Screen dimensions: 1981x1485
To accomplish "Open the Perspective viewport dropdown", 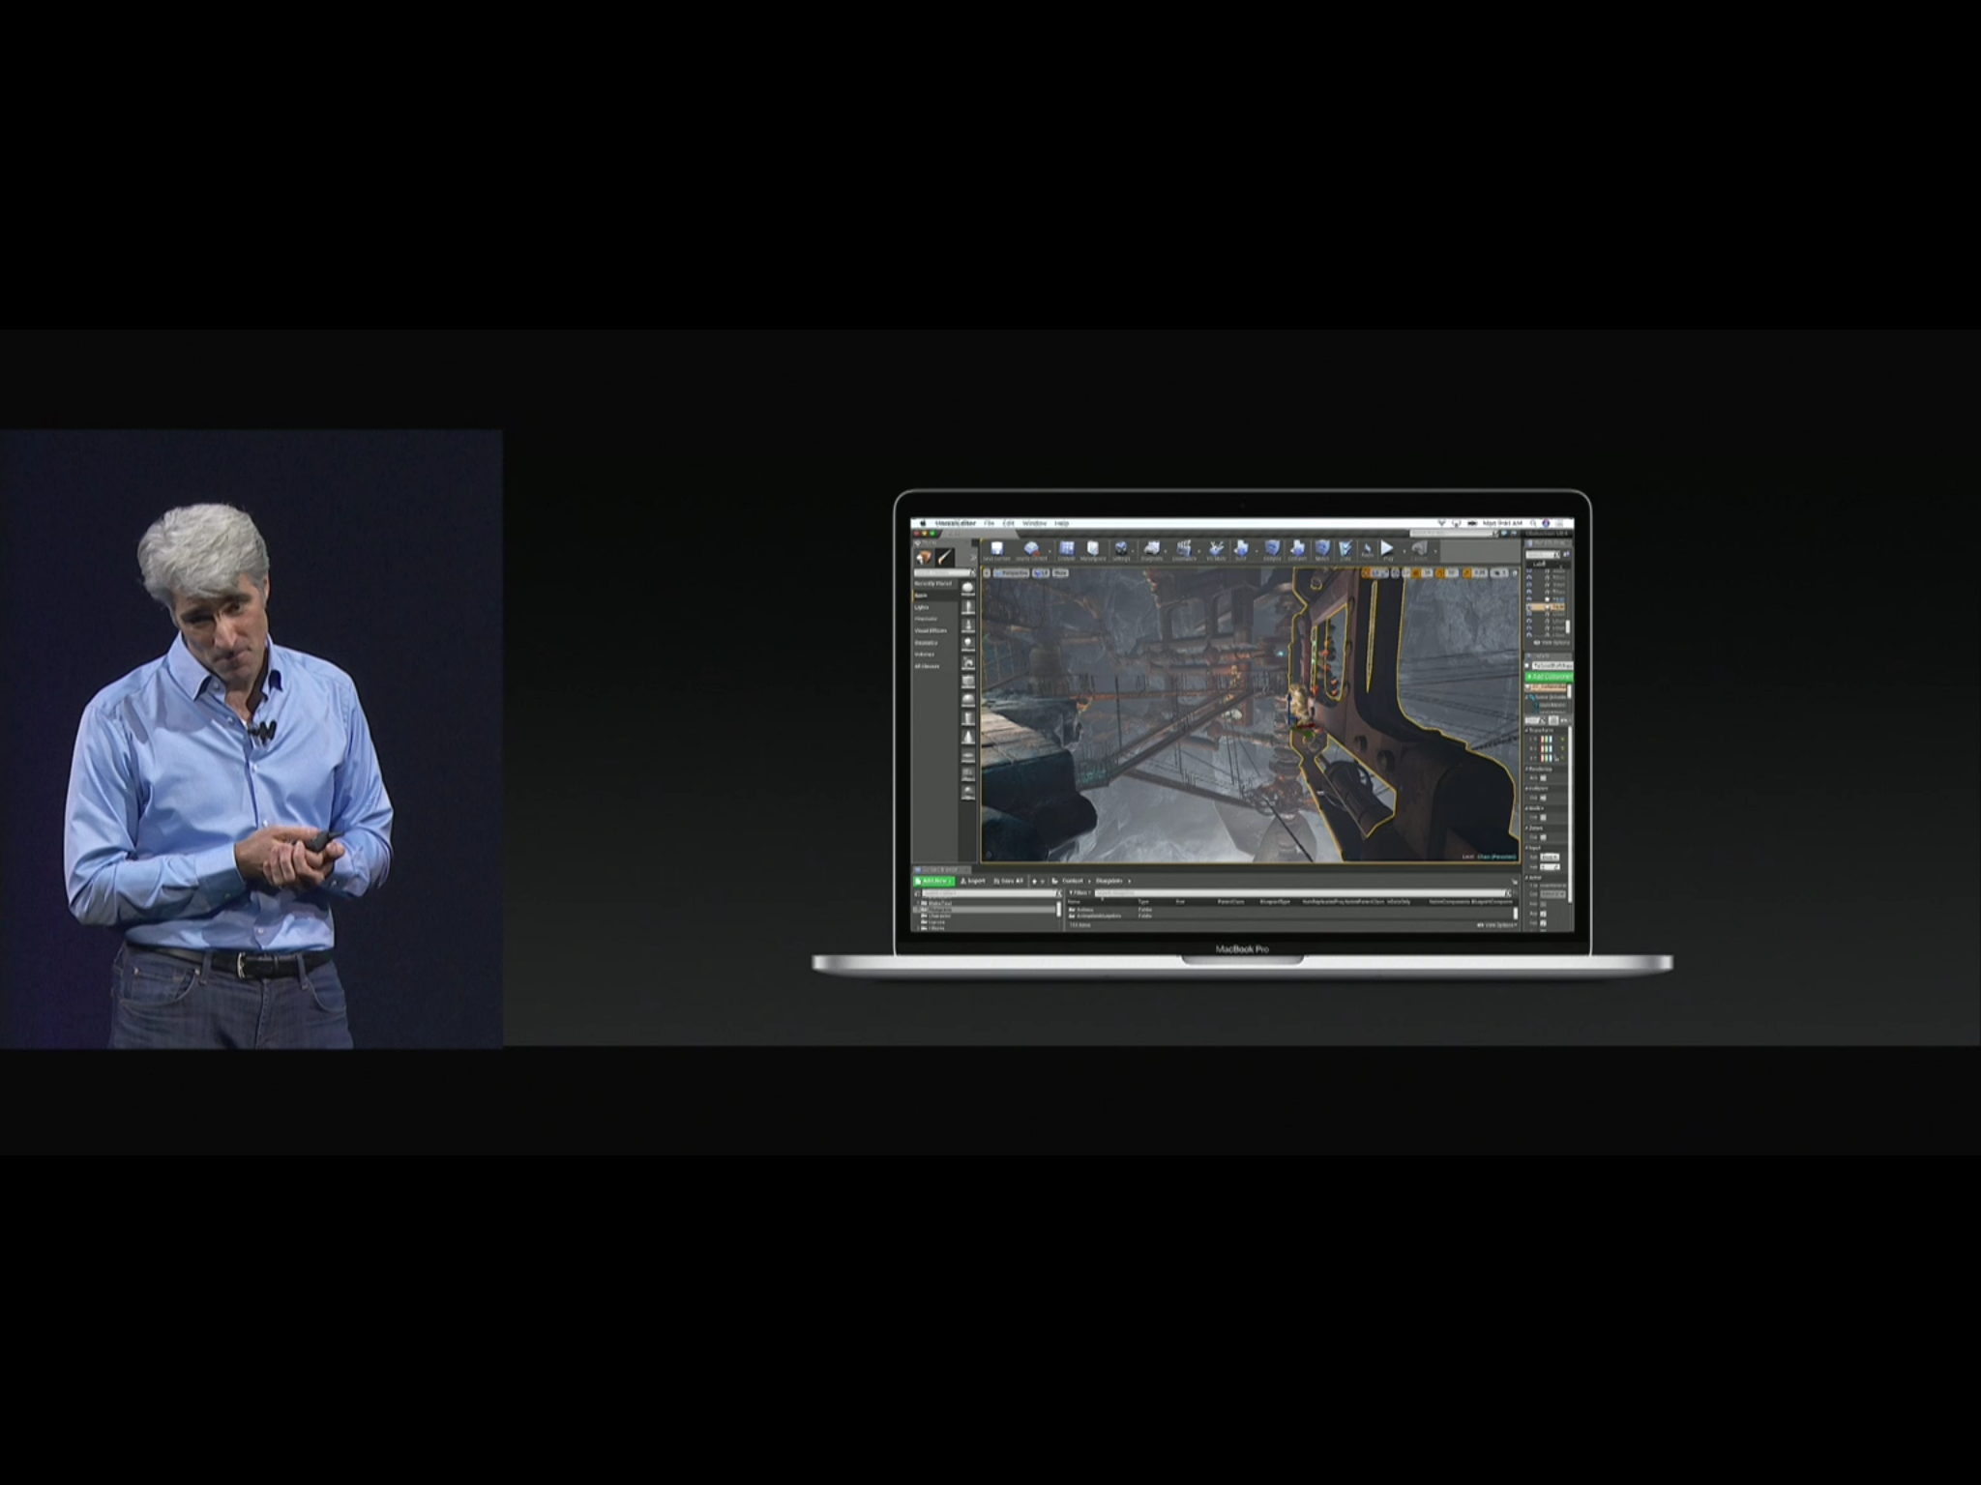I will pyautogui.click(x=1012, y=573).
